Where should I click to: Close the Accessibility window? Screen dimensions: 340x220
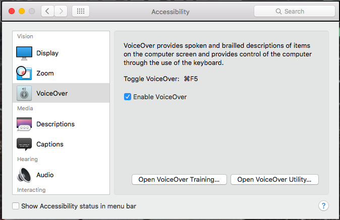tap(12, 11)
